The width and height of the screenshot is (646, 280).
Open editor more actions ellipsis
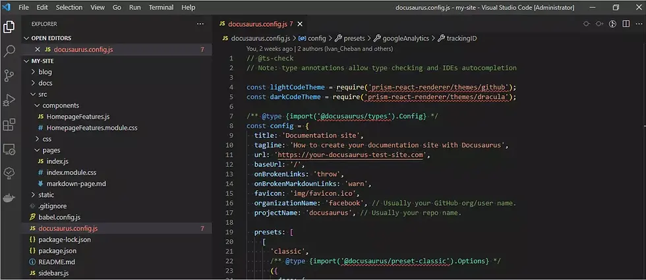[639, 24]
